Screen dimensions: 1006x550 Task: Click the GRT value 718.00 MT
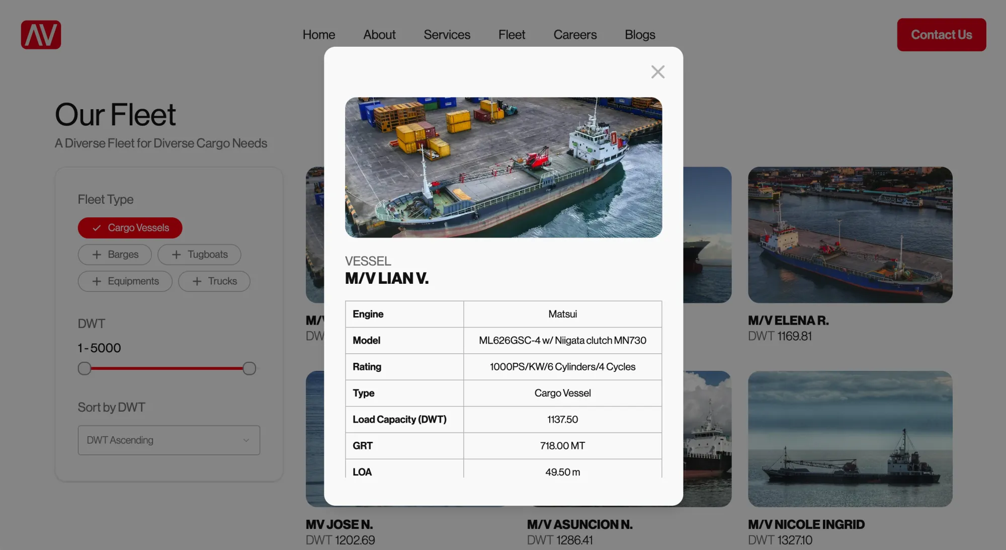[x=562, y=446]
